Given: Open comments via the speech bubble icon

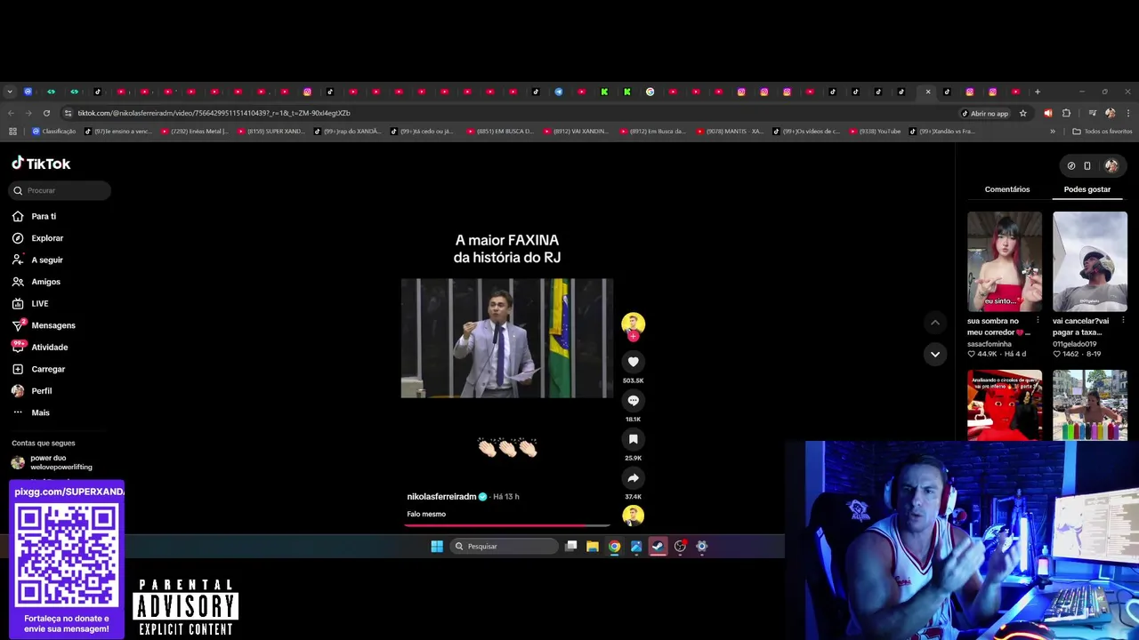Looking at the screenshot, I should coord(633,401).
